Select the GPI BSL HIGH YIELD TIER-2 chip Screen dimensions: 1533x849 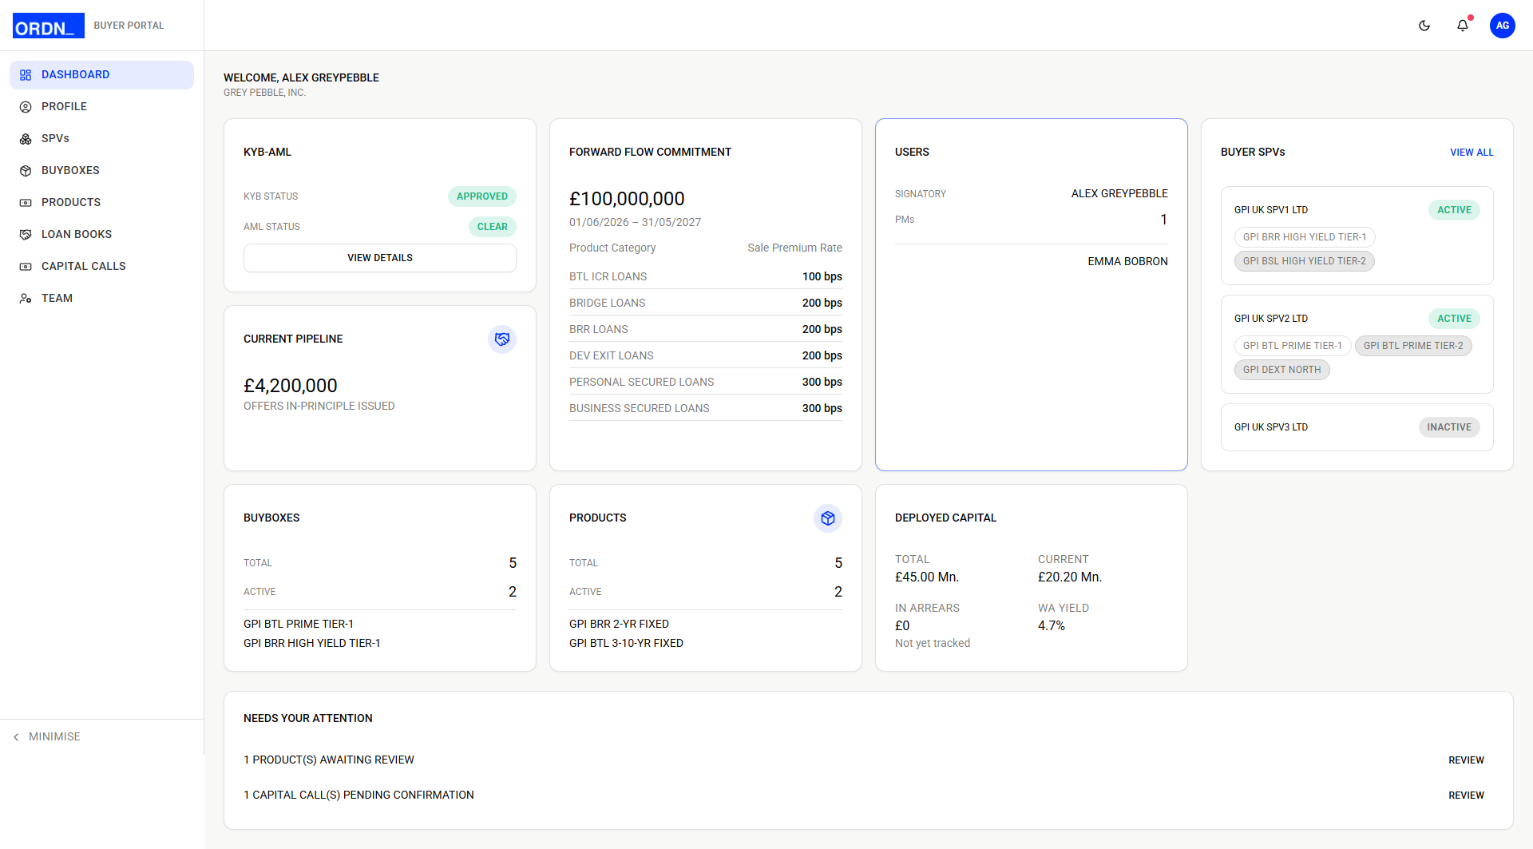click(x=1304, y=261)
